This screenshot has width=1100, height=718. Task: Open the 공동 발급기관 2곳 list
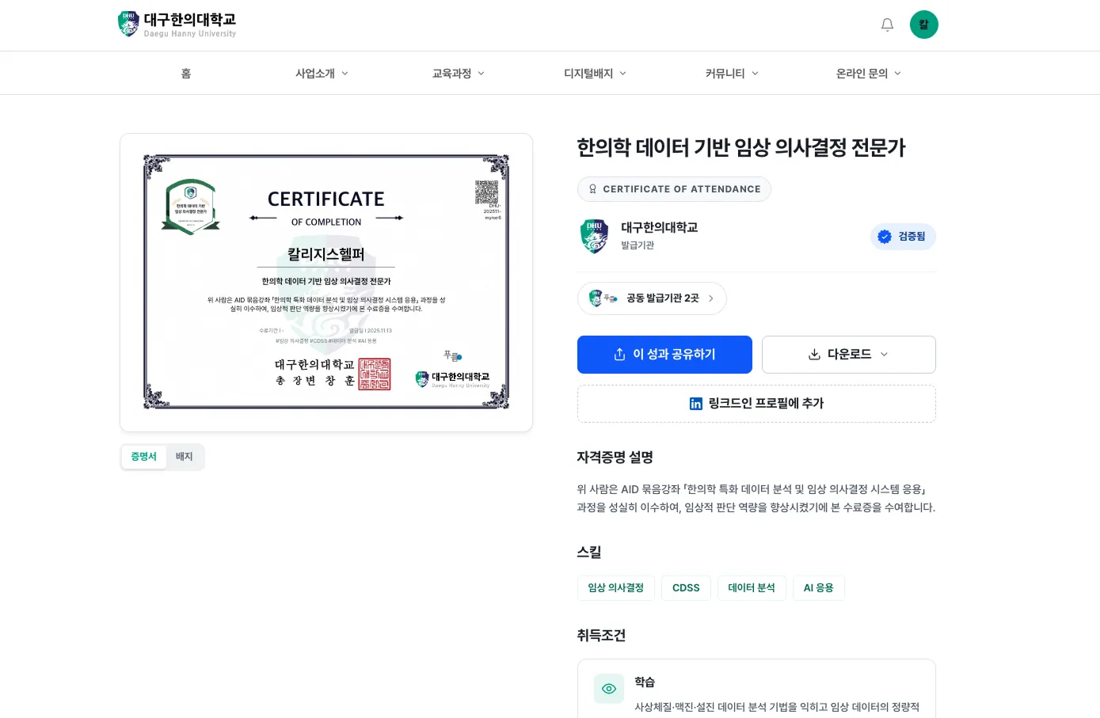pos(652,298)
